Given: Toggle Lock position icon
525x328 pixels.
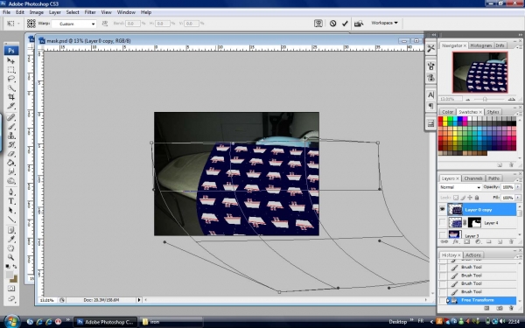Looking at the screenshot, I should (x=470, y=198).
